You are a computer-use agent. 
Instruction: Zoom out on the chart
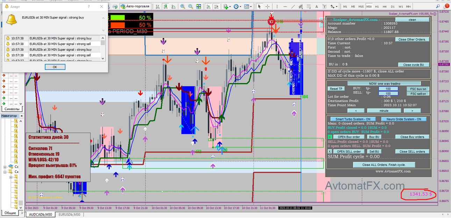tap(191, 6)
